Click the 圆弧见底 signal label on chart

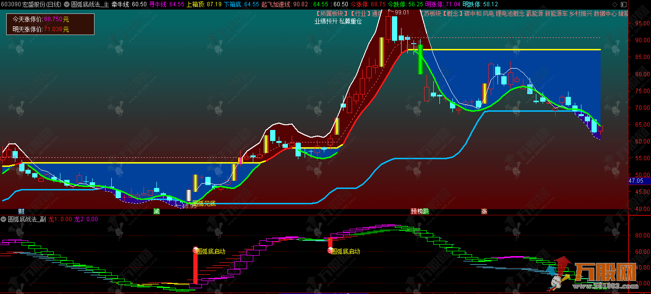click(x=204, y=203)
